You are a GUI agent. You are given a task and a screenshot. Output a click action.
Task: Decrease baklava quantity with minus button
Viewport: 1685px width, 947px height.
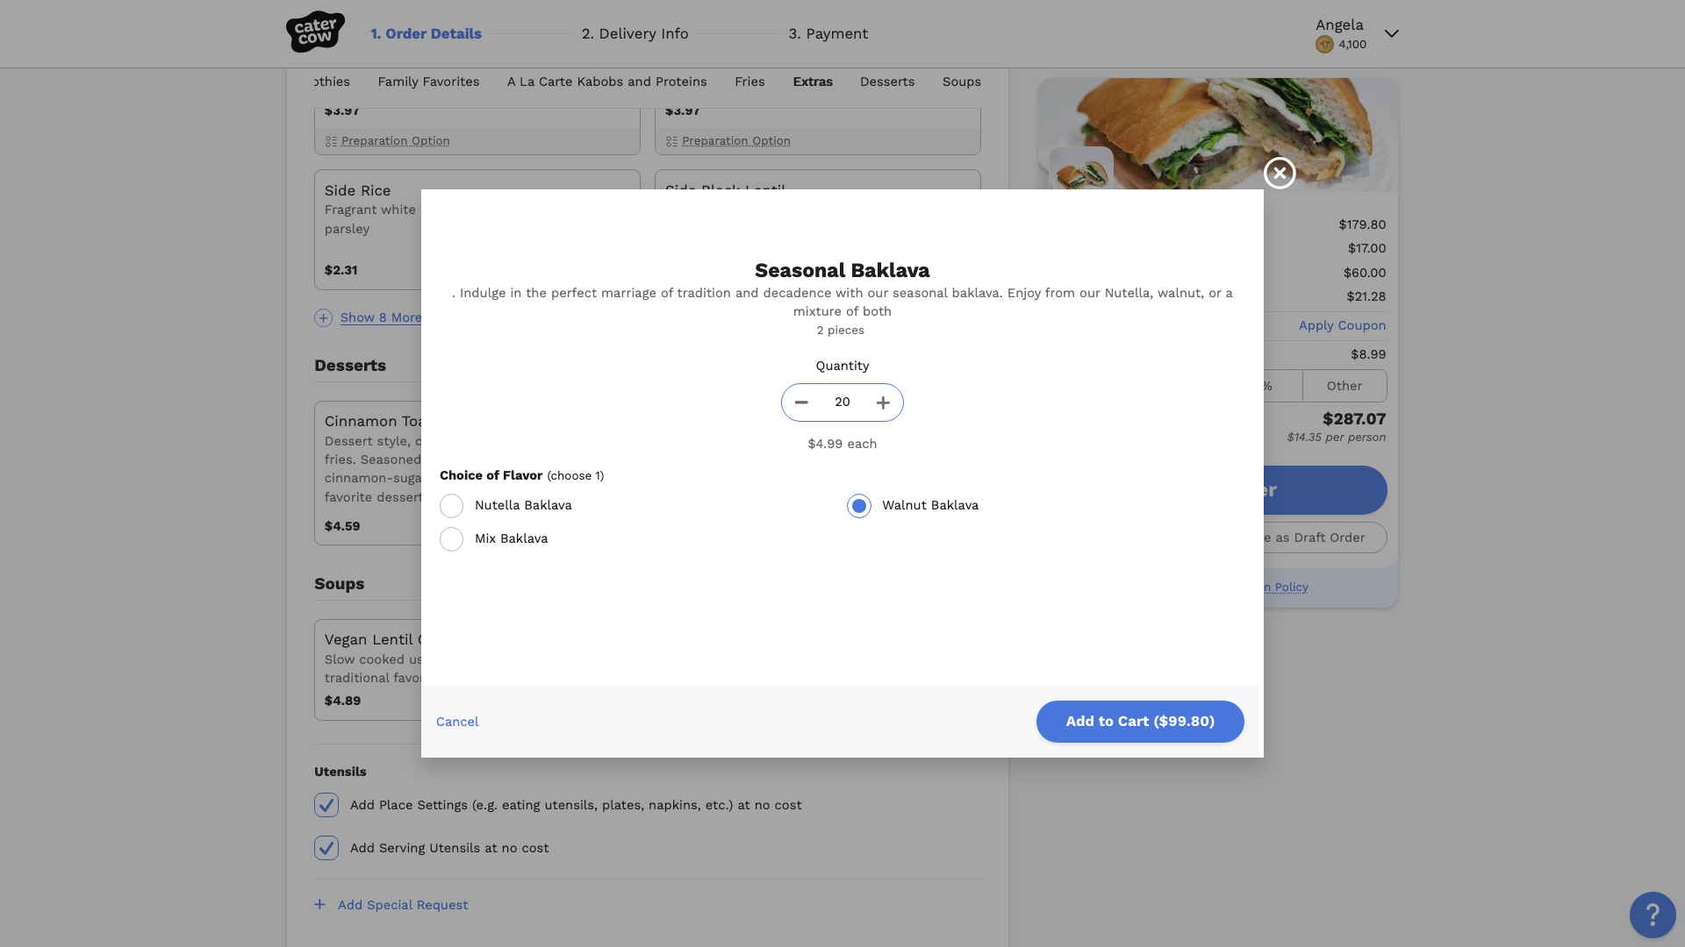(801, 402)
